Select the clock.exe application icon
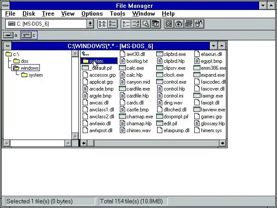This screenshot has height=208, width=277. (160, 75)
